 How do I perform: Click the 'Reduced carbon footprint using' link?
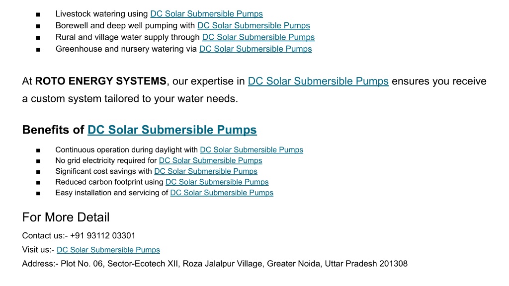tap(217, 182)
